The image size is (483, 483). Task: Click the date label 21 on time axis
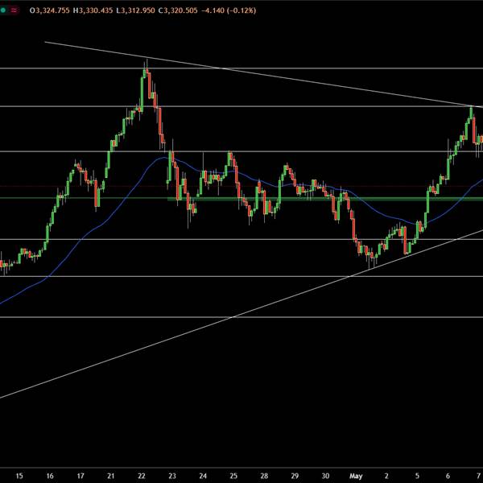click(111, 476)
